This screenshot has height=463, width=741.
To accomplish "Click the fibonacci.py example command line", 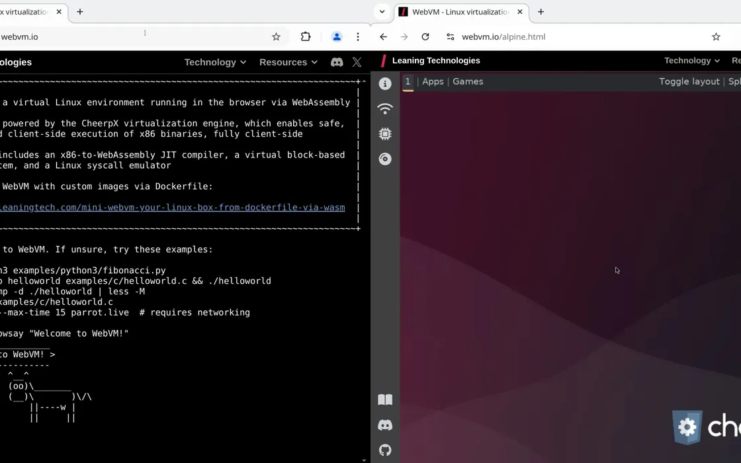I will point(83,271).
